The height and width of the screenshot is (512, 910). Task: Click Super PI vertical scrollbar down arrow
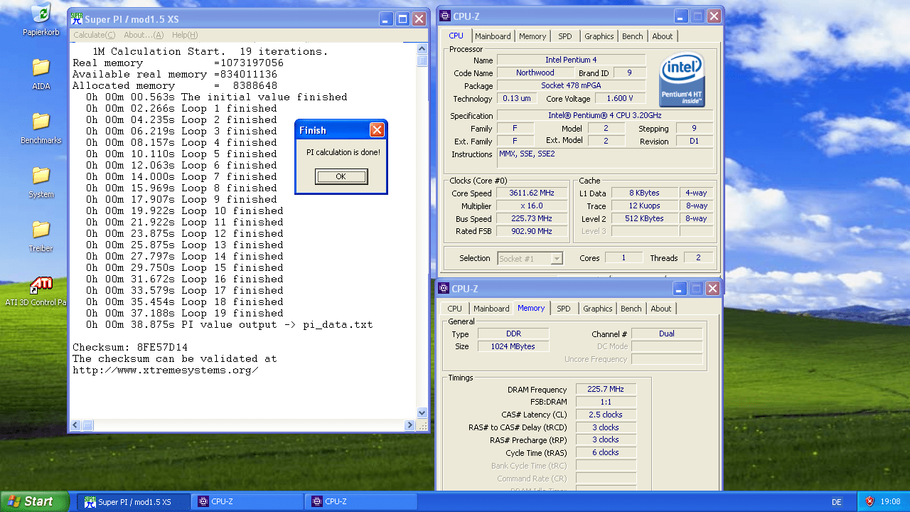[x=422, y=412]
